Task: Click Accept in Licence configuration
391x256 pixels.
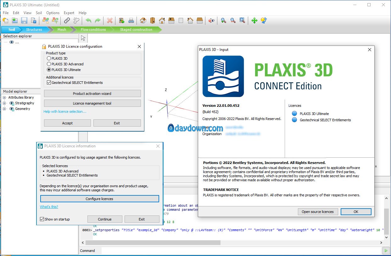Action: coord(67,123)
